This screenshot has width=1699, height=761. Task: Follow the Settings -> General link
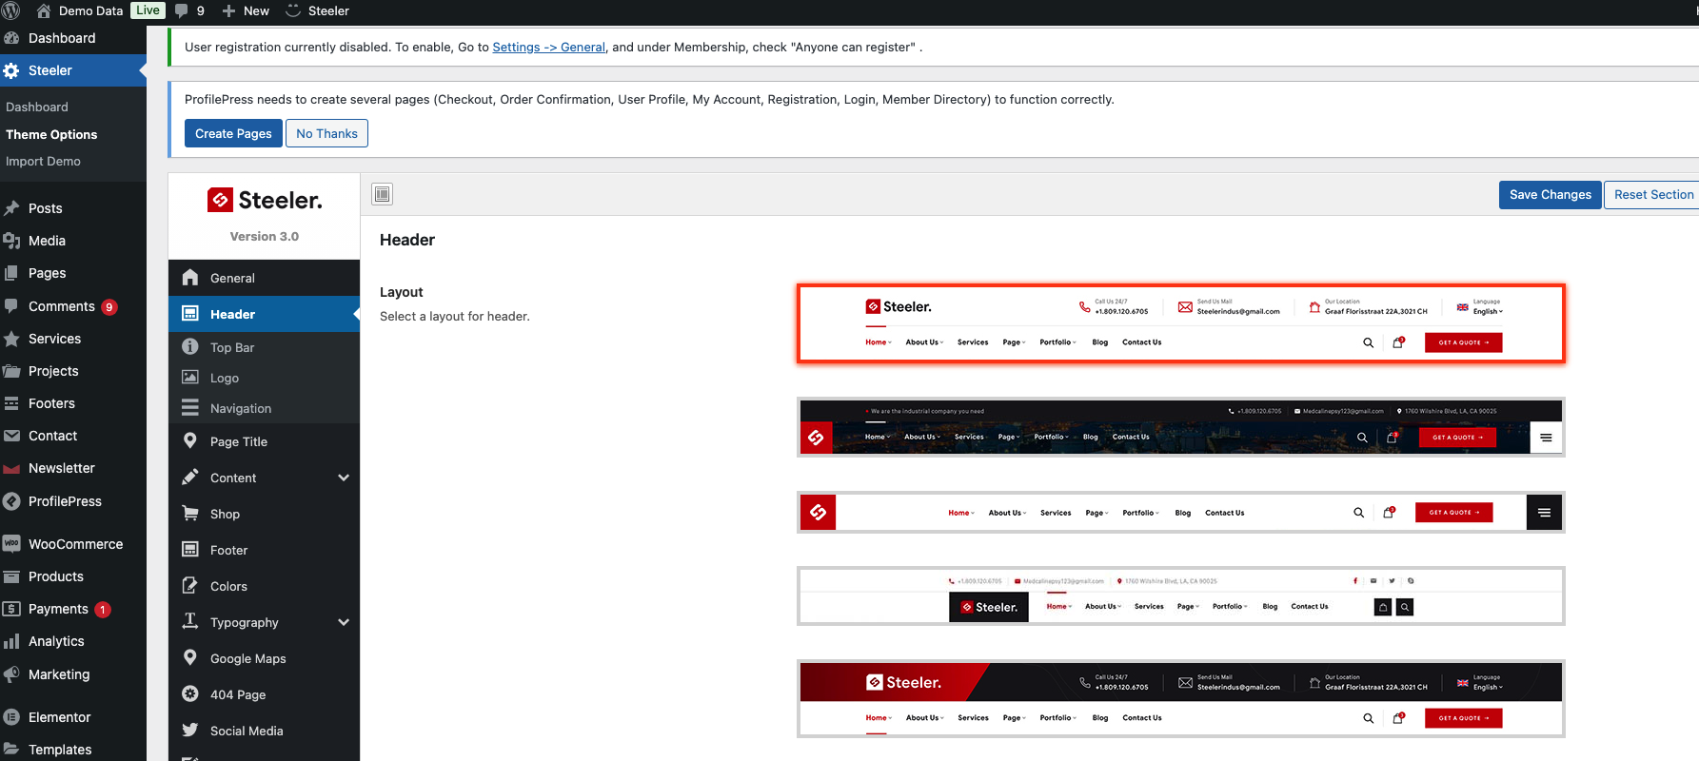[x=548, y=47]
